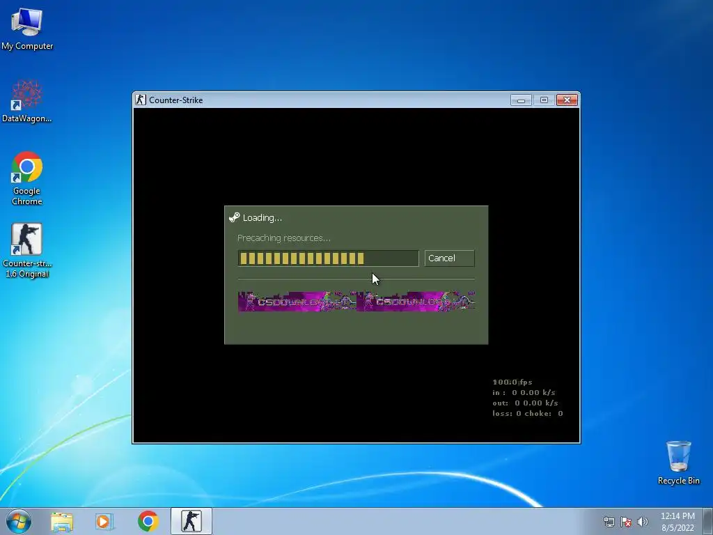Viewport: 713px width, 535px height.
Task: Open Windows Explorer from taskbar
Action: (x=62, y=521)
